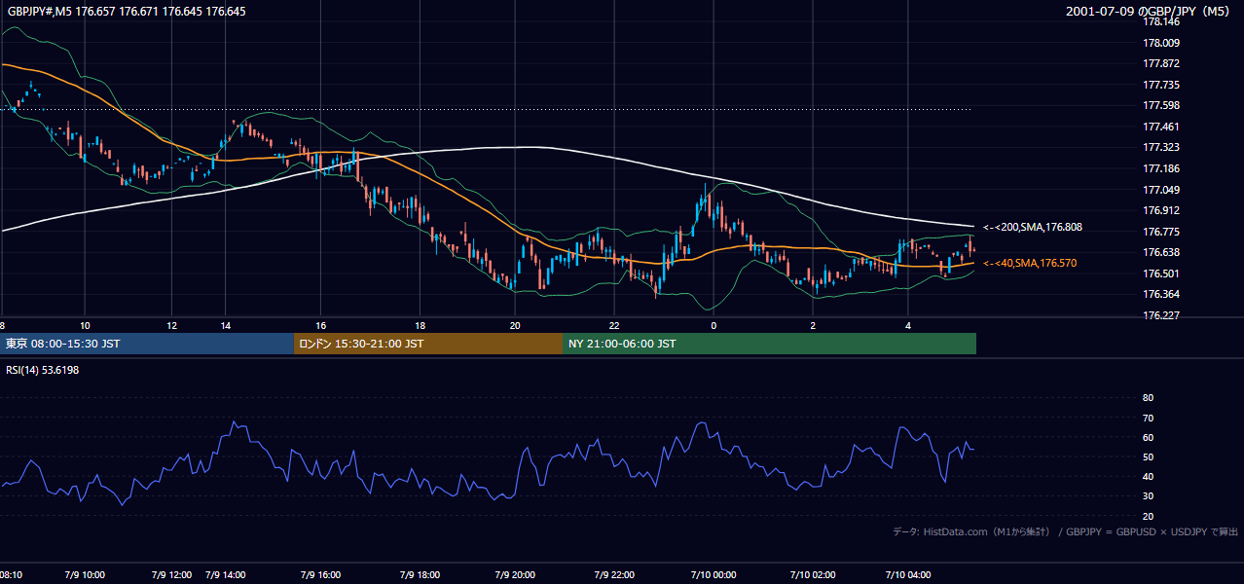Click the bottom time label 7/10 02:00
Screen dimensions: 1244x584
(813, 574)
